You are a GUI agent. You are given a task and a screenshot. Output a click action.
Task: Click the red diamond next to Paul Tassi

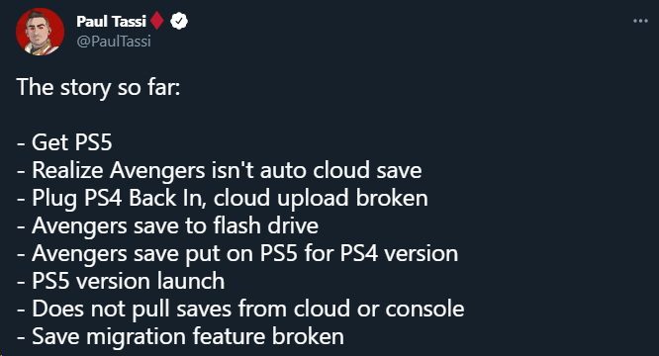click(x=157, y=21)
